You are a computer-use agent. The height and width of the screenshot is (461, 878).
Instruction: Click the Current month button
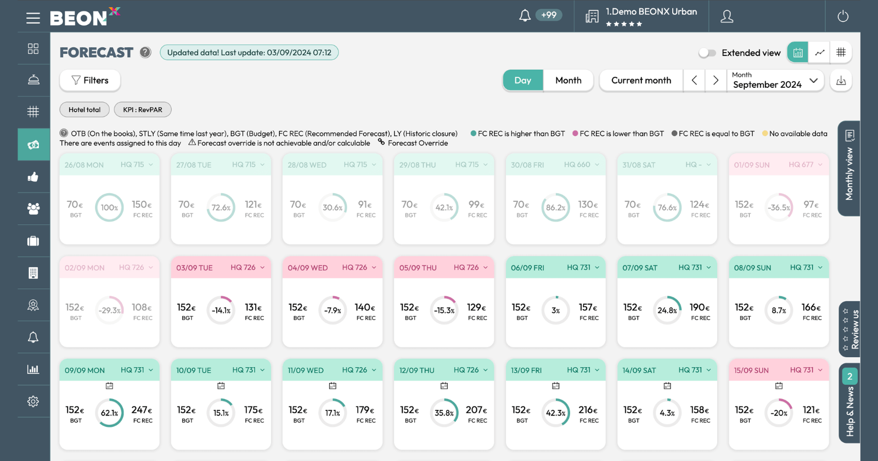click(x=641, y=80)
